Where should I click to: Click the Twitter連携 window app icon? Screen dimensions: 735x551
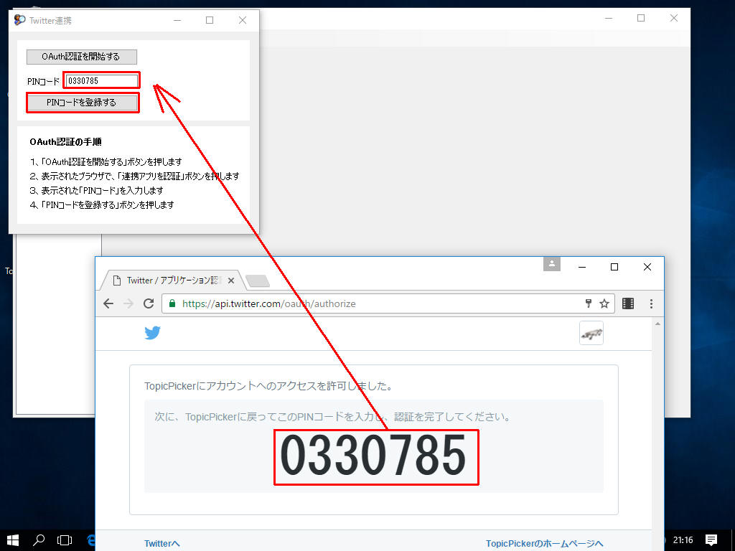click(x=19, y=20)
